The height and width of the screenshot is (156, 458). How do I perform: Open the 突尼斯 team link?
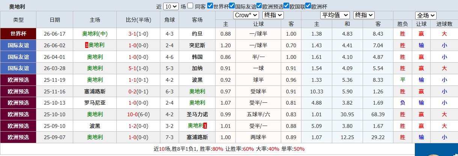point(197,45)
